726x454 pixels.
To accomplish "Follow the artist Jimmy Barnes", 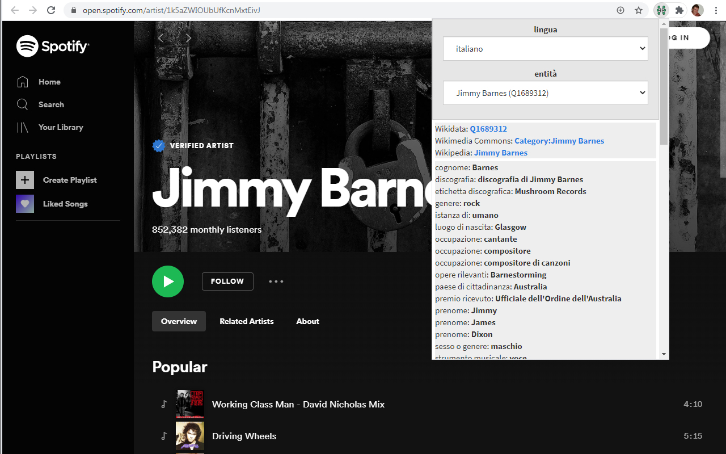I will pos(227,281).
